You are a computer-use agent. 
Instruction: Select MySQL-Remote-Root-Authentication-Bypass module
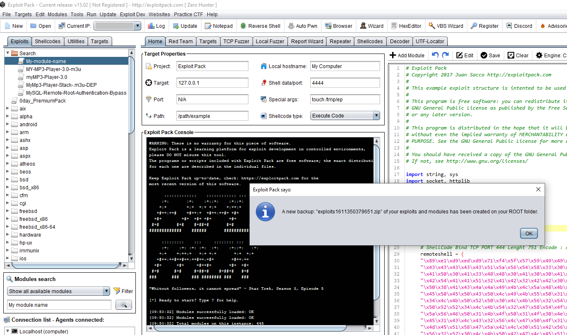point(76,93)
